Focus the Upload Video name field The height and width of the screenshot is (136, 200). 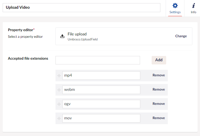(x=81, y=7)
